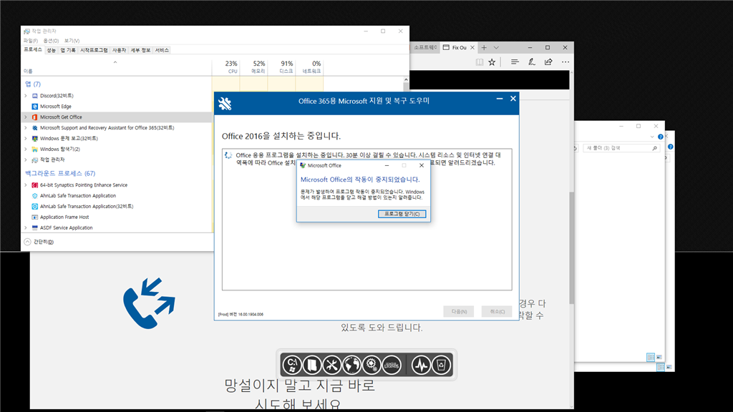Click the Edge page vertical scrollbar

tap(571, 247)
